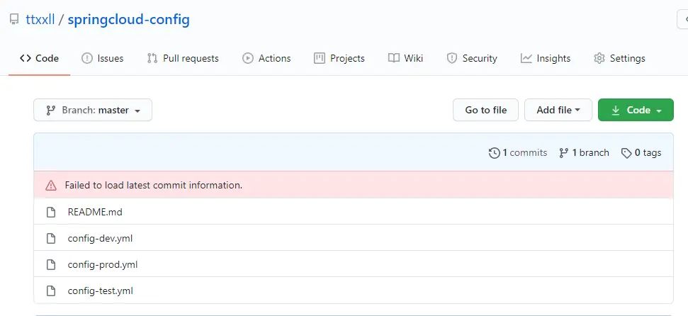
Task: Open the Add file dropdown
Action: pos(558,110)
